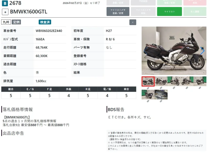The width and height of the screenshot is (210, 157).
Task: Click the faded 本人調整 button
Action: tap(195, 12)
